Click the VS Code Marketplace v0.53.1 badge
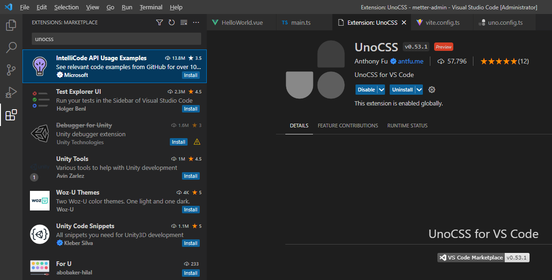 [x=483, y=258]
